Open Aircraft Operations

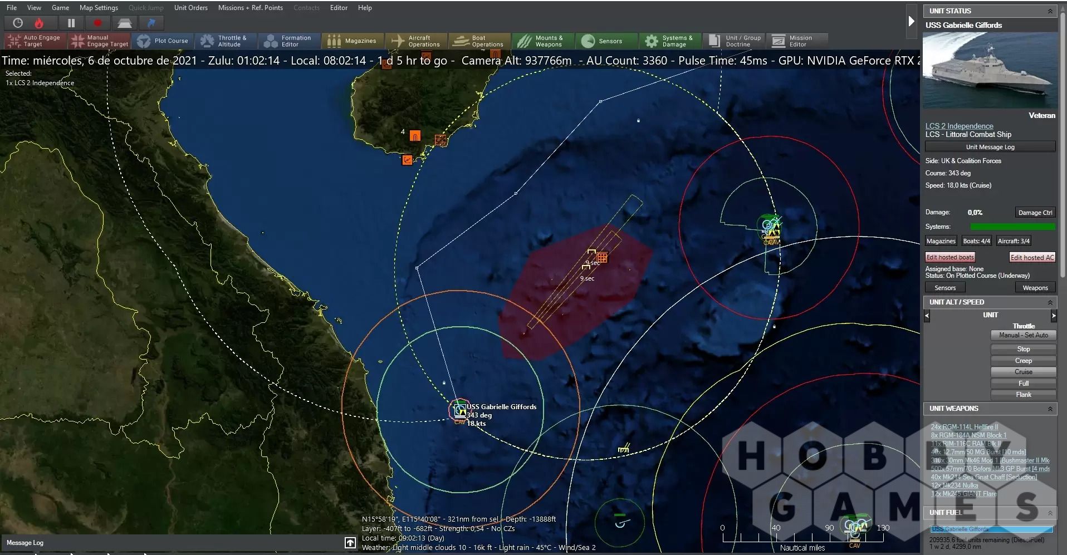pos(417,41)
